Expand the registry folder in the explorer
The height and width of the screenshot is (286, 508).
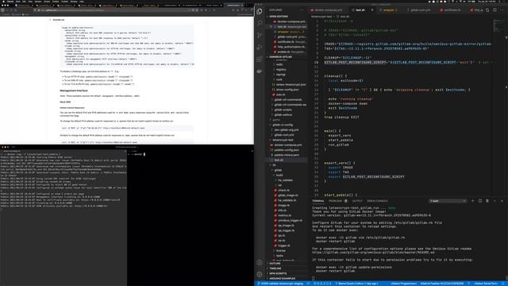[x=281, y=69]
